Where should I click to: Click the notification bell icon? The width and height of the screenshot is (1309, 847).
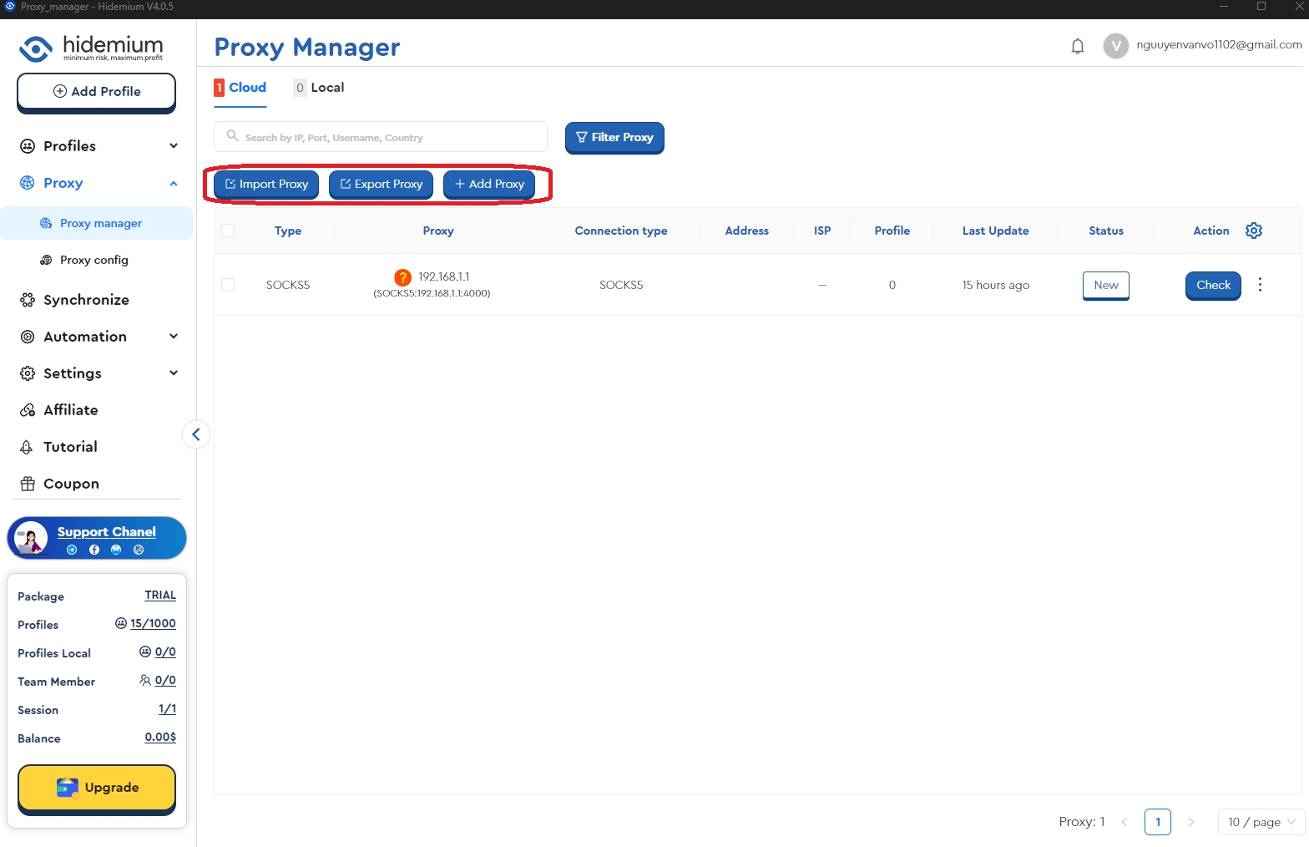pyautogui.click(x=1077, y=46)
